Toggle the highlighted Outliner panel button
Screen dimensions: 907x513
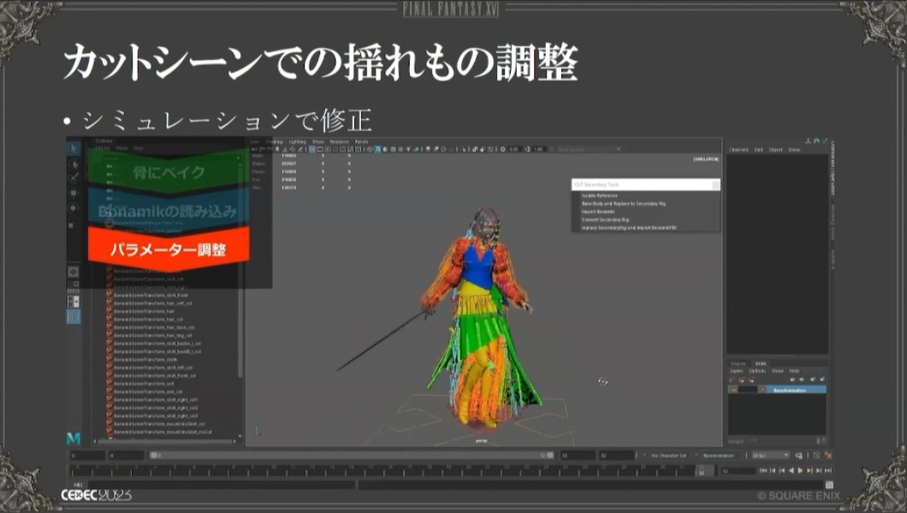coord(74,316)
